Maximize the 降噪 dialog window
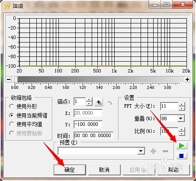The height and width of the screenshot is (181, 196). point(167,5)
